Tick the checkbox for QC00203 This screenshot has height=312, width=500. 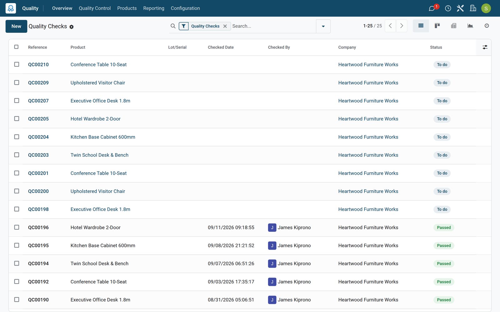(x=17, y=155)
